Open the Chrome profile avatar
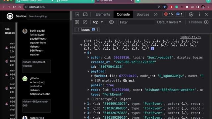Viewport: 212px width, 119px height. pyautogui.click(x=203, y=7)
